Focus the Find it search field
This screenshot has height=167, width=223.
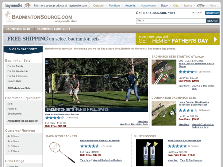(x=171, y=21)
